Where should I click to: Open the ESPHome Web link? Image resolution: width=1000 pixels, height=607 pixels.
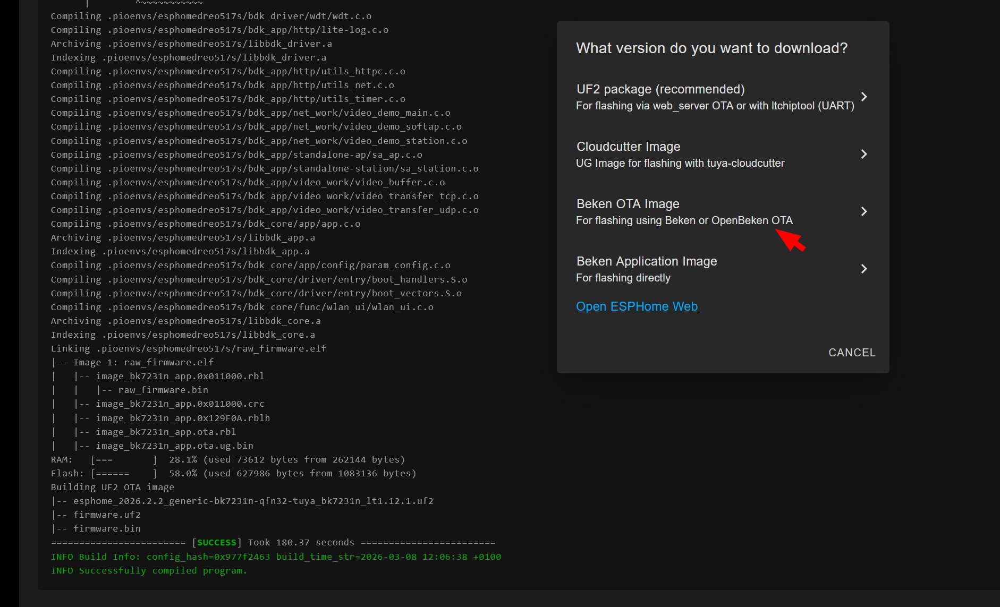[637, 306]
